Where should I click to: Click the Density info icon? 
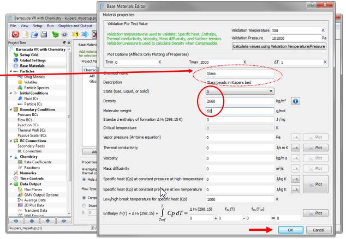click(x=294, y=101)
